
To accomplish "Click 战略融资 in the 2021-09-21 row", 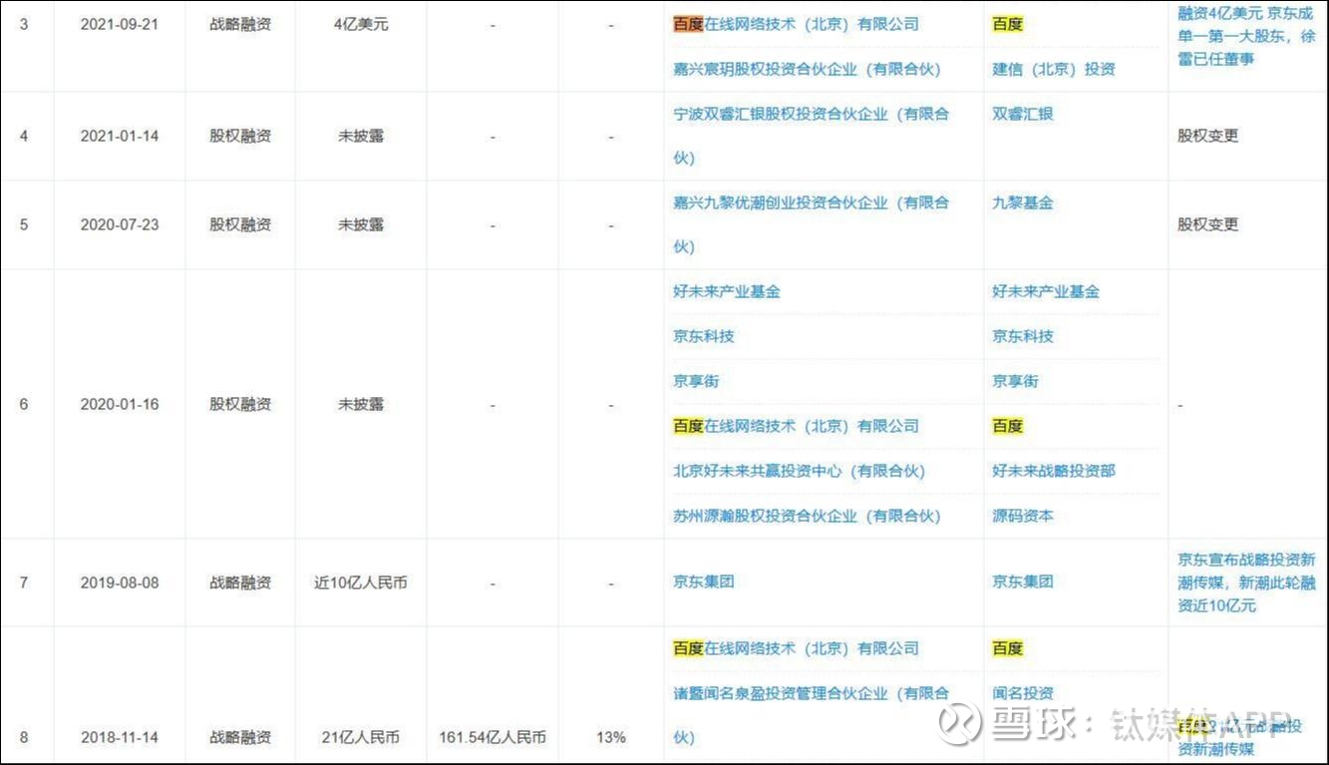I will pyautogui.click(x=240, y=24).
